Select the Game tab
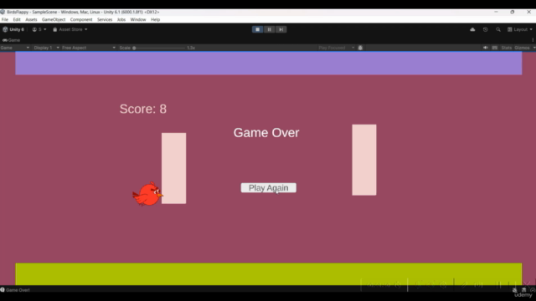The width and height of the screenshot is (536, 301). pyautogui.click(x=11, y=40)
